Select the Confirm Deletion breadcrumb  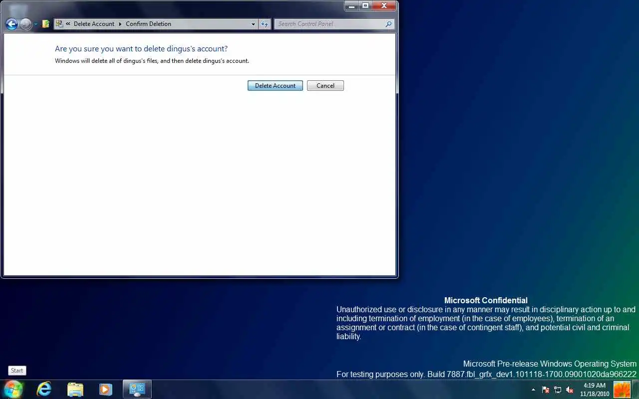tap(148, 24)
